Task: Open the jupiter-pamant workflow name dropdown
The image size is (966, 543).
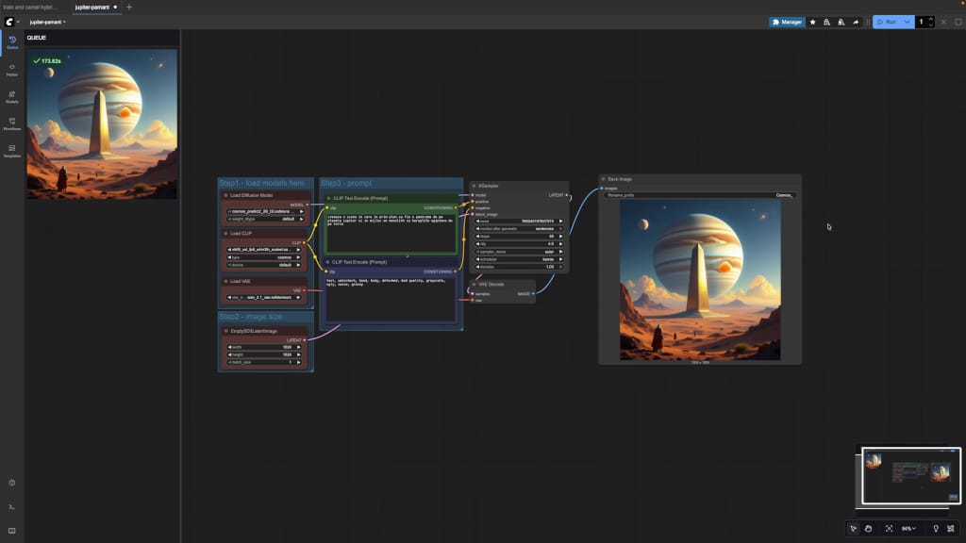Action: [47, 22]
